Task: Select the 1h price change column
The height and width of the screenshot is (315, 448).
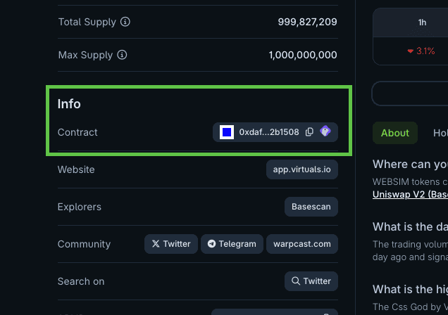Action: tap(422, 22)
